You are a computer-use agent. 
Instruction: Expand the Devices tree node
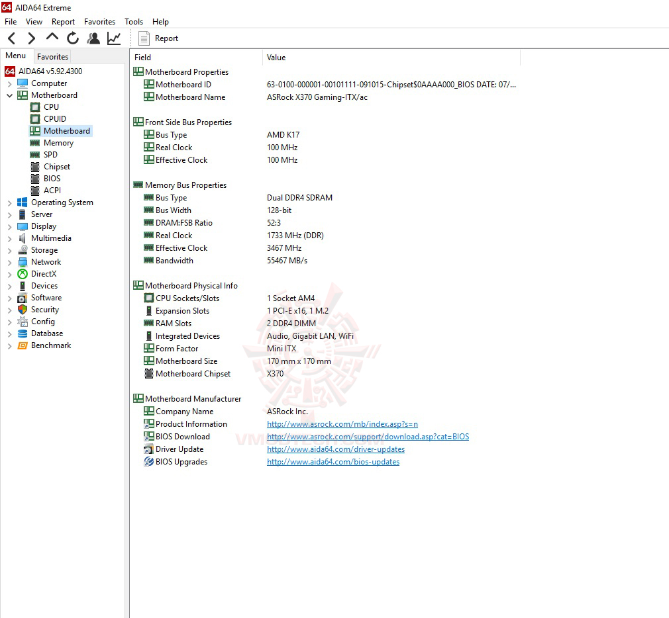tap(9, 287)
